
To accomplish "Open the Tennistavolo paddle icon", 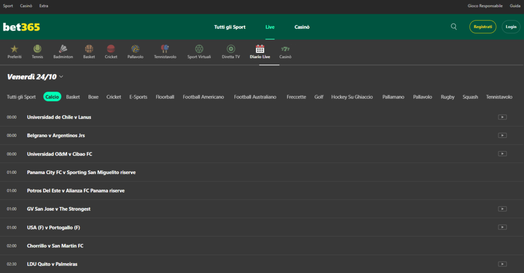I will coord(165,49).
